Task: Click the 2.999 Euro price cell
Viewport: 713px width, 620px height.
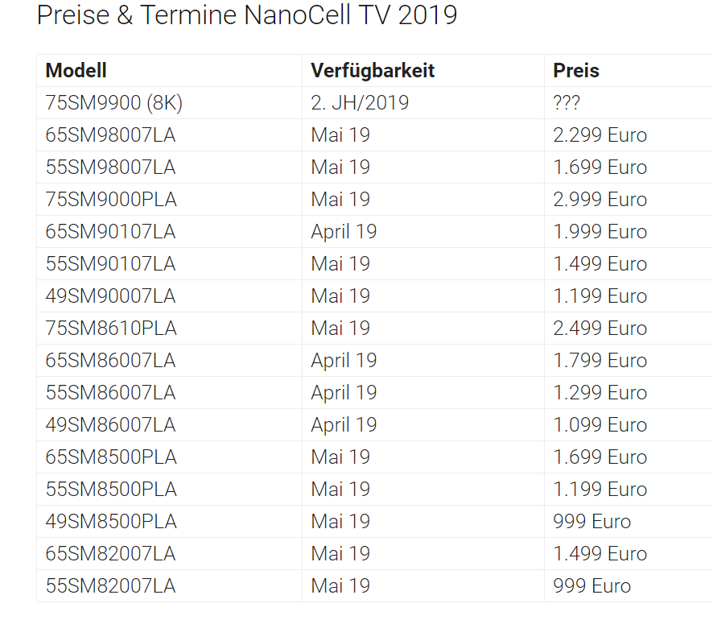Action: click(x=600, y=200)
